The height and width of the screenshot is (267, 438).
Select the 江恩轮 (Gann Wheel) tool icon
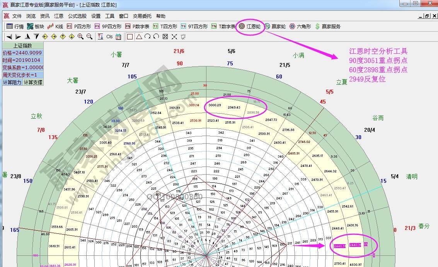[242, 27]
